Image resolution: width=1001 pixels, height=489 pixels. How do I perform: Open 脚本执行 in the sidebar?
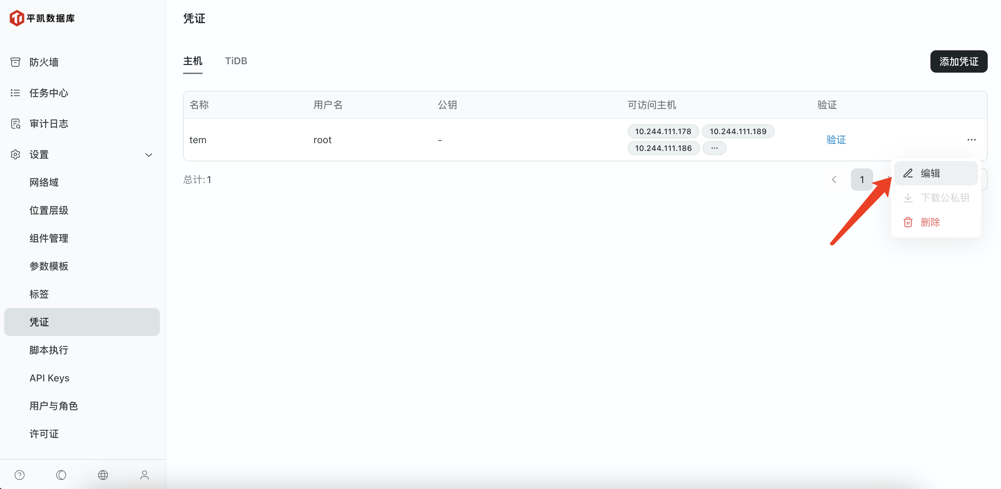click(x=49, y=350)
